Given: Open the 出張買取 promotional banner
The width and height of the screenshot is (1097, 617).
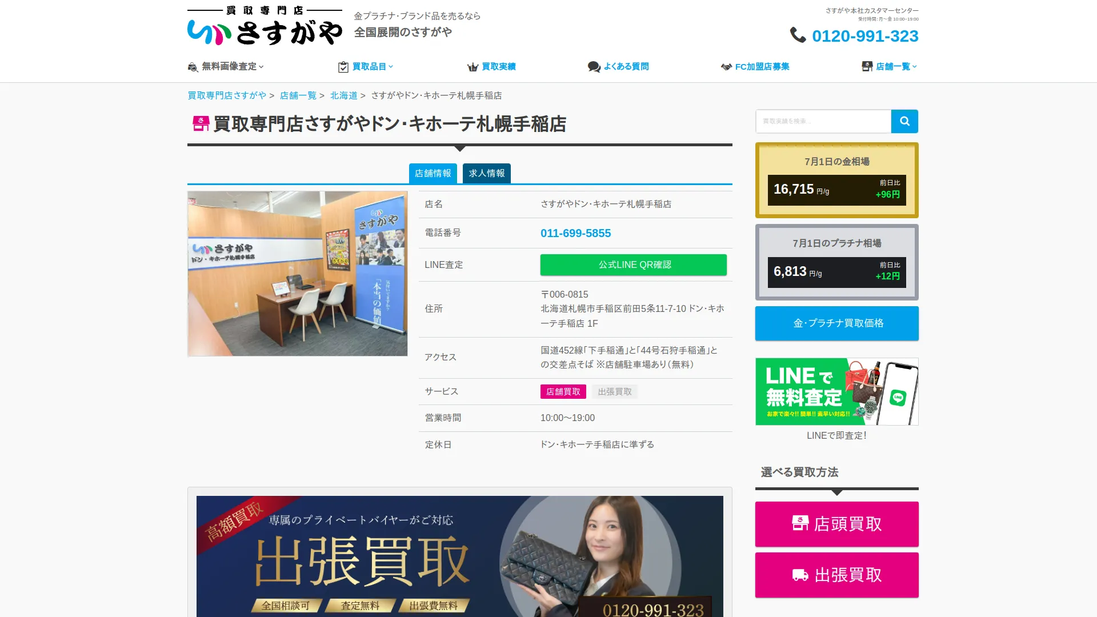Looking at the screenshot, I should pos(459,556).
